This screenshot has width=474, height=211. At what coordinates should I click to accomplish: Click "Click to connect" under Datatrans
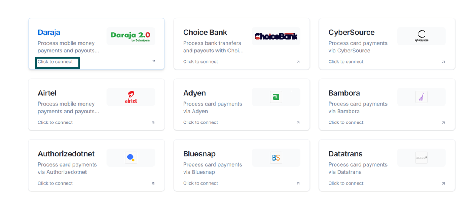click(x=346, y=183)
